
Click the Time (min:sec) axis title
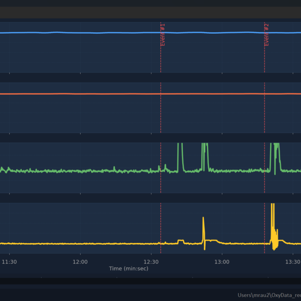[x=129, y=269]
